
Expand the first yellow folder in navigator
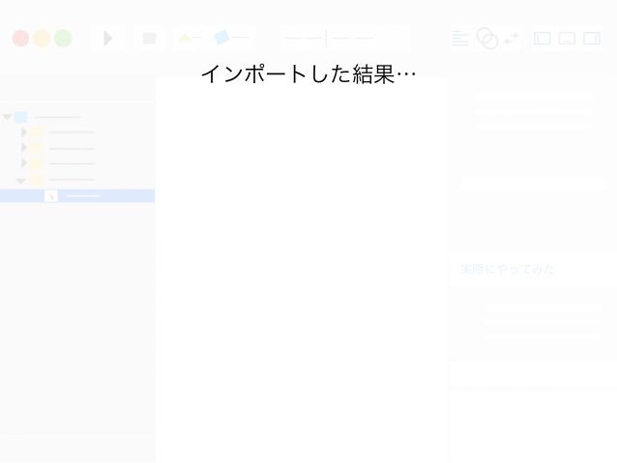click(x=24, y=132)
